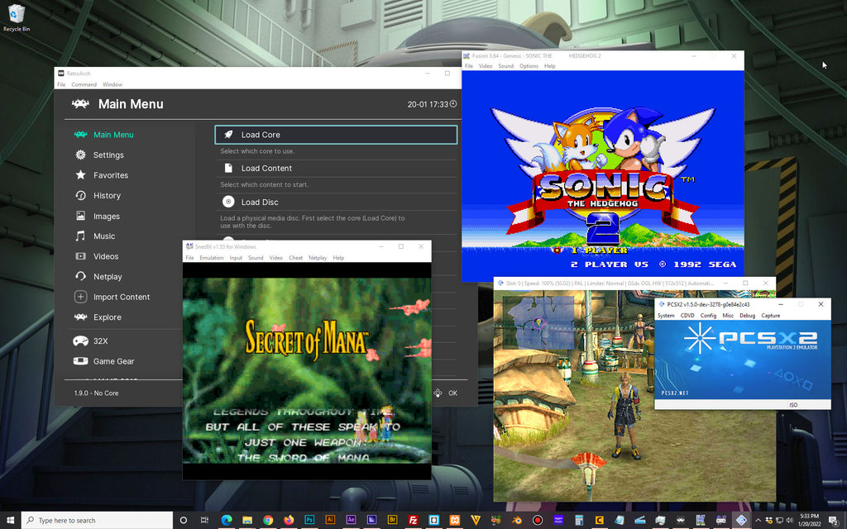Open the Command menu in RetroArch

(84, 84)
